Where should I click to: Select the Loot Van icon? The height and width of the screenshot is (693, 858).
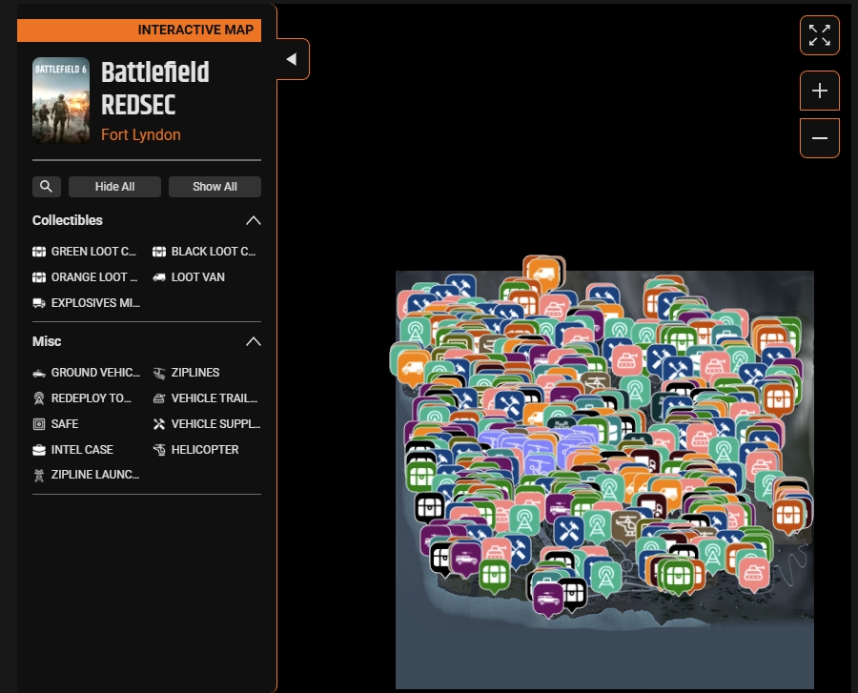(x=160, y=276)
